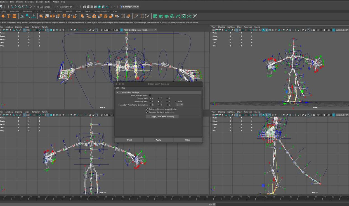
Task: Select the Type tool (T) shelf icon
Action: click(x=9, y=16)
